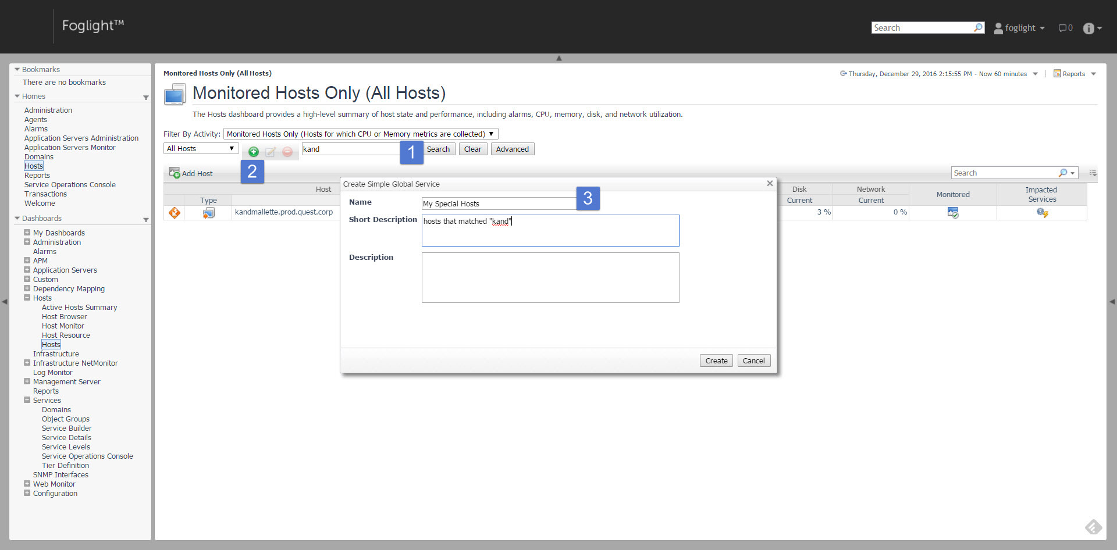The width and height of the screenshot is (1117, 550).
Task: Click the kandmallette host alarm status icon
Action: (x=175, y=213)
